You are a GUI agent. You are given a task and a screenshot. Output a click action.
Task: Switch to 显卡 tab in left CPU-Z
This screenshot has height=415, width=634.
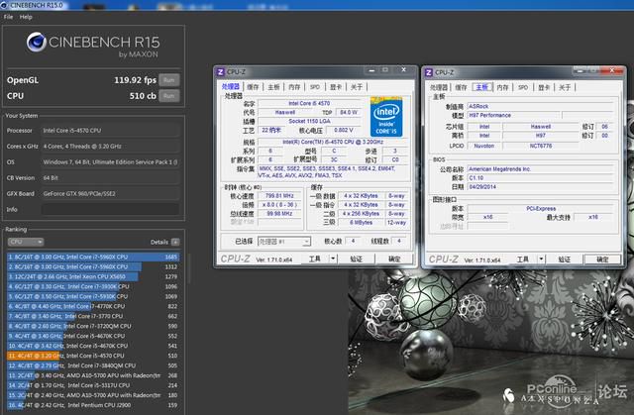[336, 87]
